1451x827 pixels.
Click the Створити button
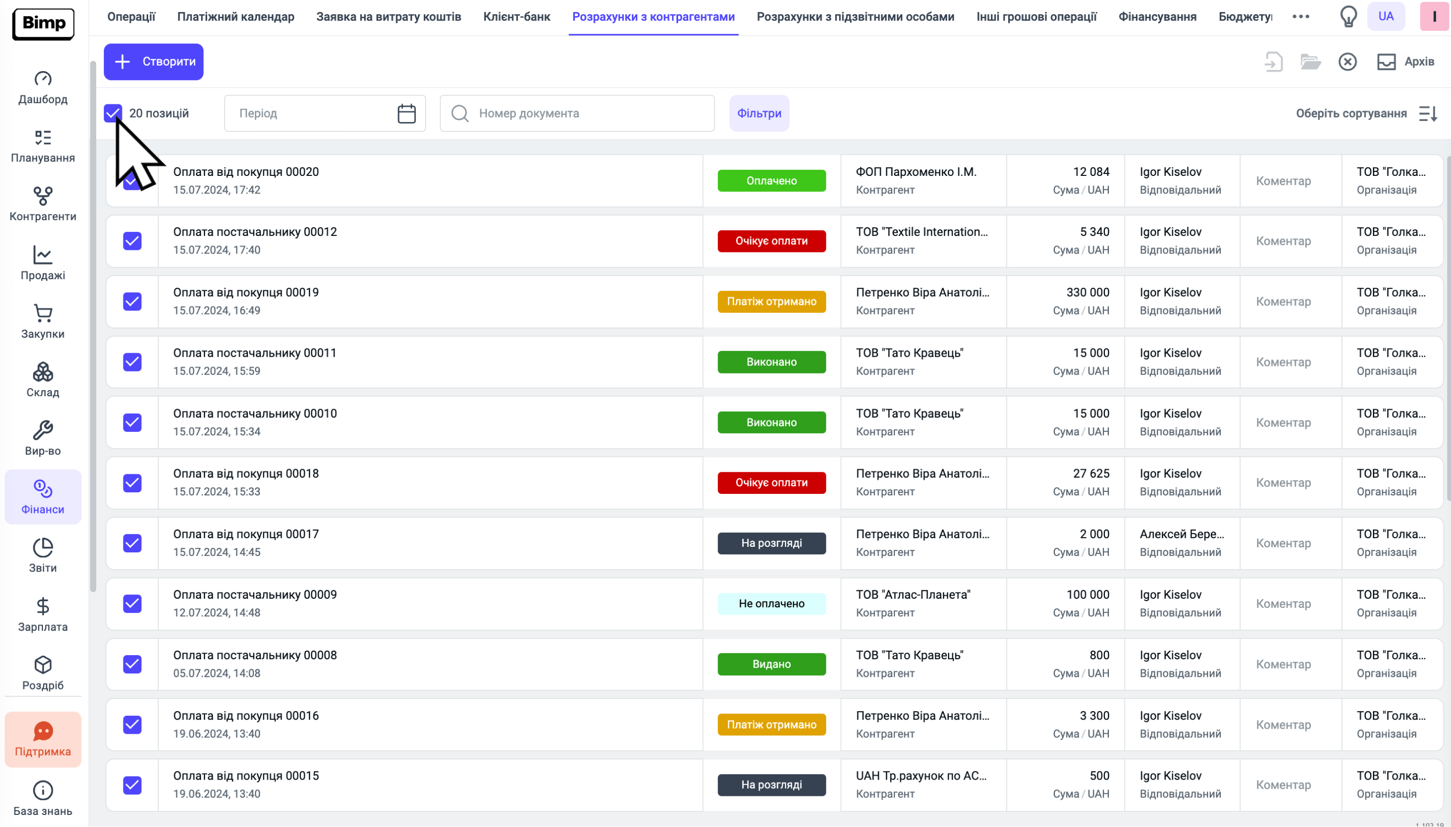click(x=153, y=61)
